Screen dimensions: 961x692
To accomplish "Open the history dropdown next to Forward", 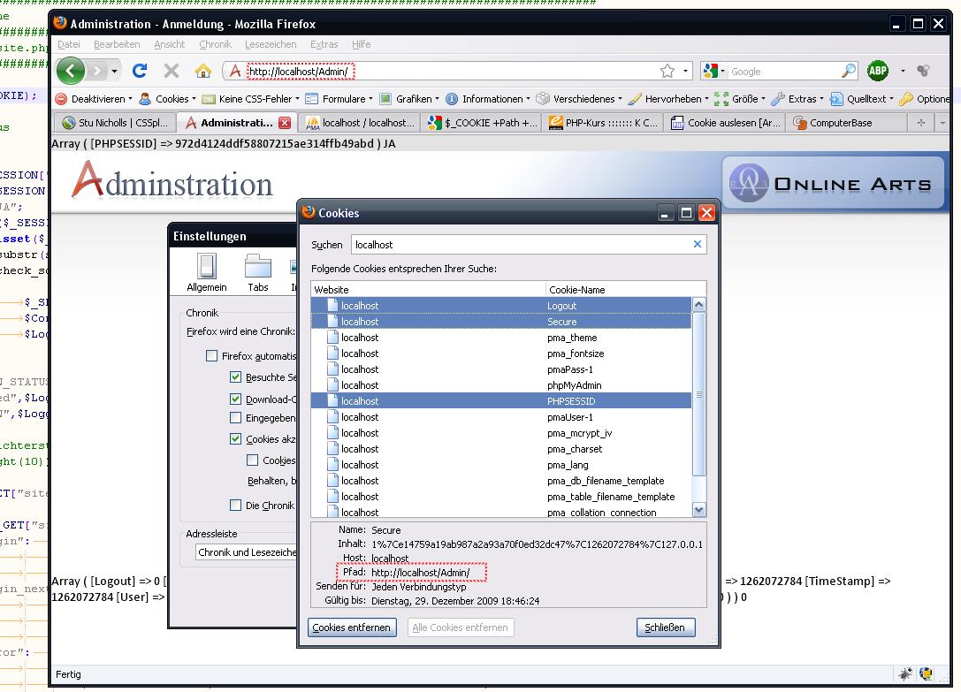I will pos(115,72).
